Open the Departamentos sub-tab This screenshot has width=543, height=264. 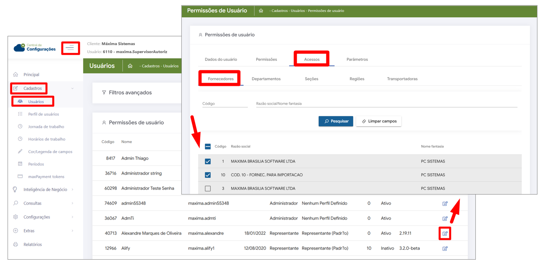(x=266, y=79)
